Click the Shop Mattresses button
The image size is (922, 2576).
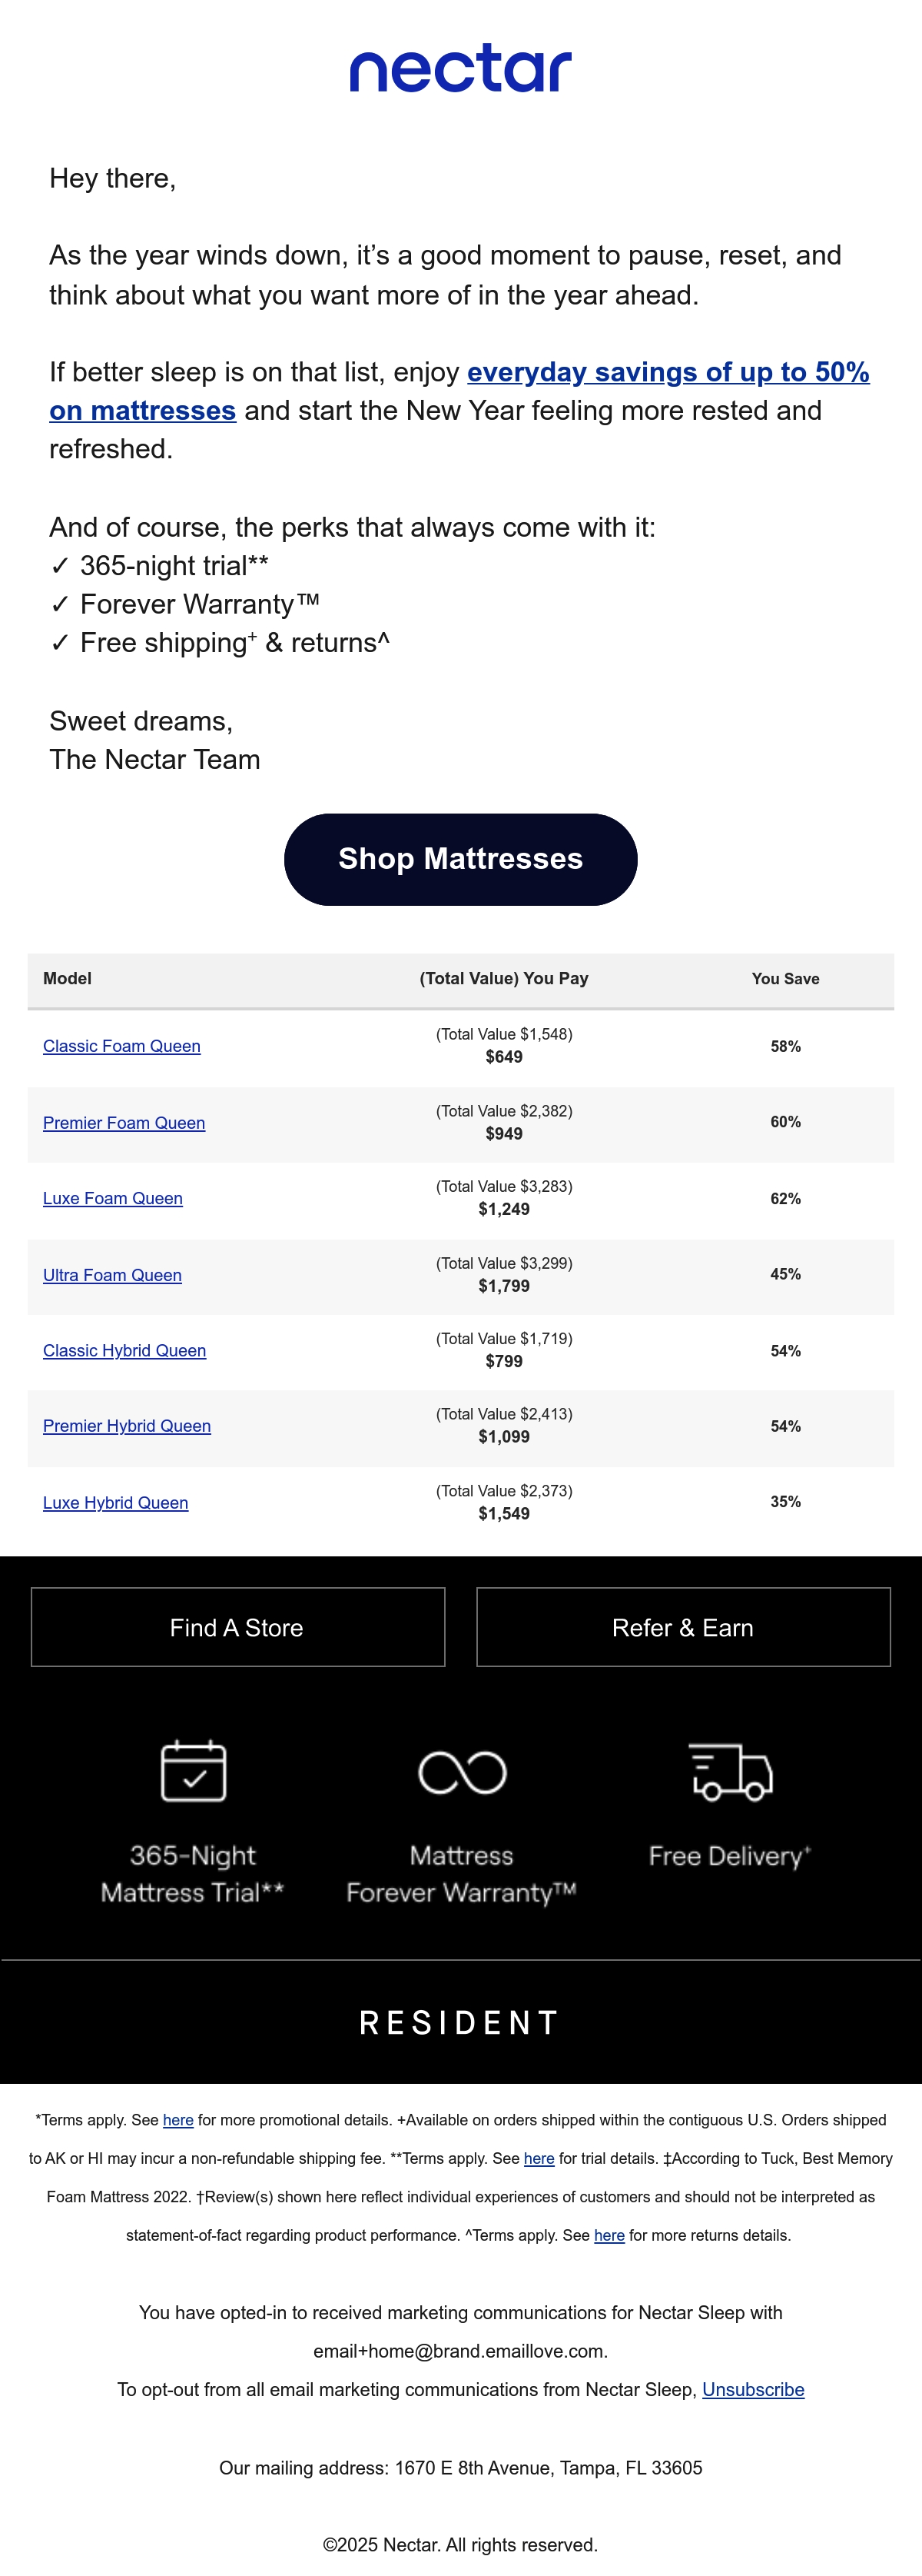pyautogui.click(x=460, y=859)
